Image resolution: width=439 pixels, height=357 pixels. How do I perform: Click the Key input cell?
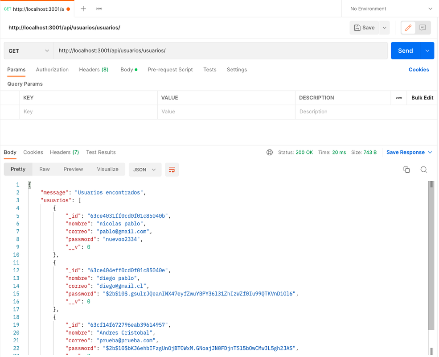[89, 112]
